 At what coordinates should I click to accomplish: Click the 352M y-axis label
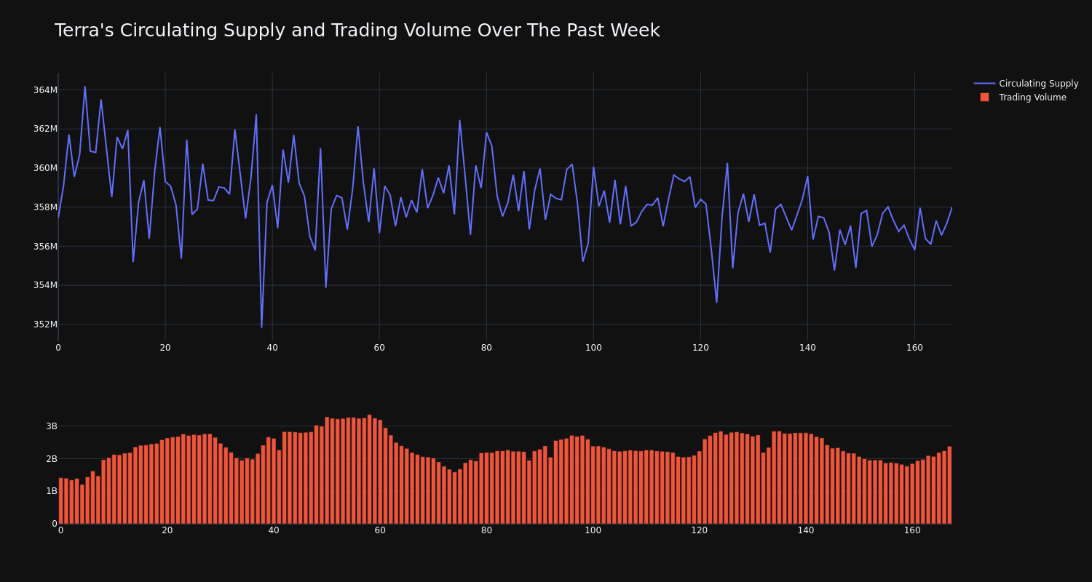coord(45,324)
